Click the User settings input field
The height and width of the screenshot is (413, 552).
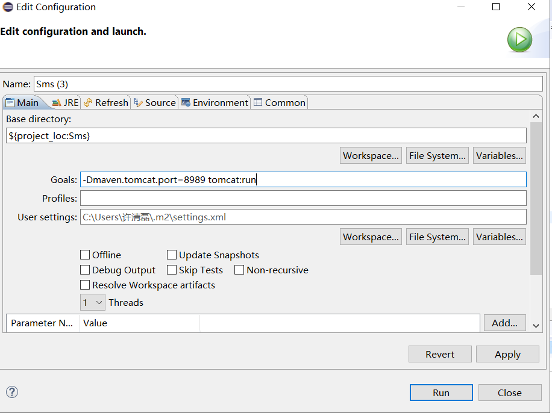point(303,217)
